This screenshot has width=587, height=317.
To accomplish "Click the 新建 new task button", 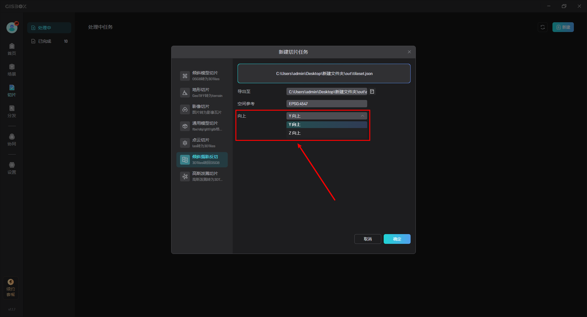I will click(x=563, y=27).
